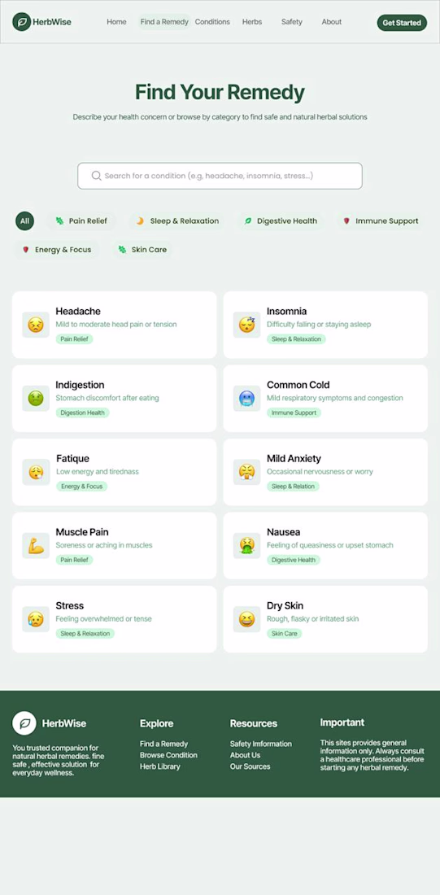The width and height of the screenshot is (440, 895).
Task: Click the Get Started button
Action: tap(402, 23)
